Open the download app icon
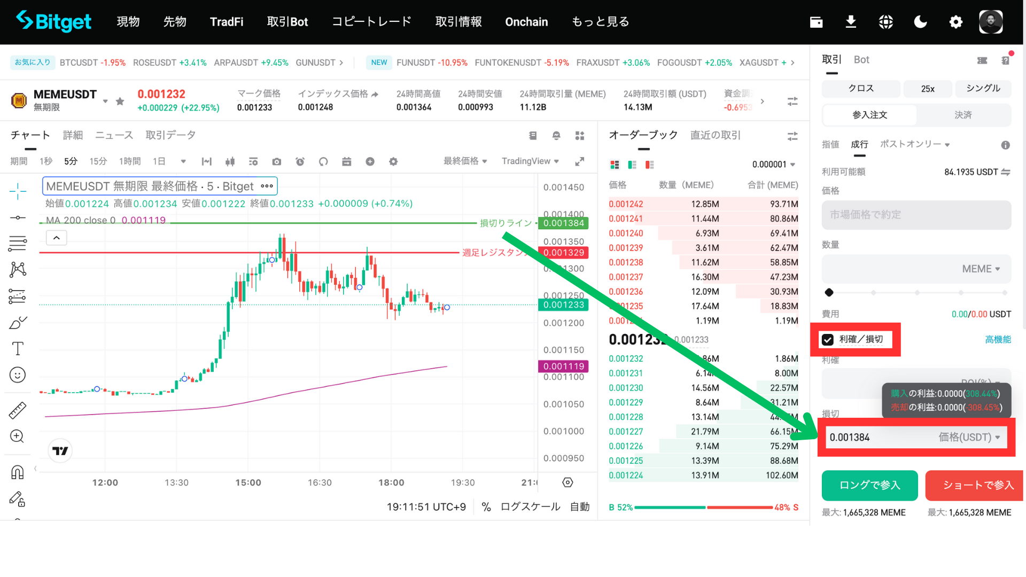This screenshot has height=577, width=1026. [851, 22]
